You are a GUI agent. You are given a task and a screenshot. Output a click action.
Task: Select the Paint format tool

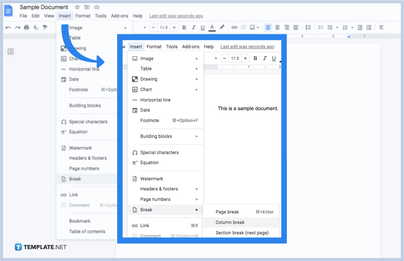pyautogui.click(x=45, y=27)
